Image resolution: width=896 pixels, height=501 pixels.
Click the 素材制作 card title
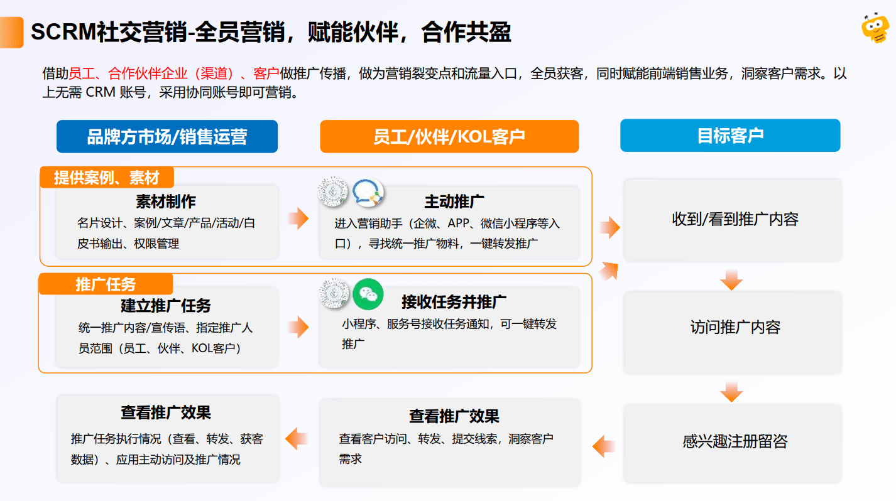(166, 202)
